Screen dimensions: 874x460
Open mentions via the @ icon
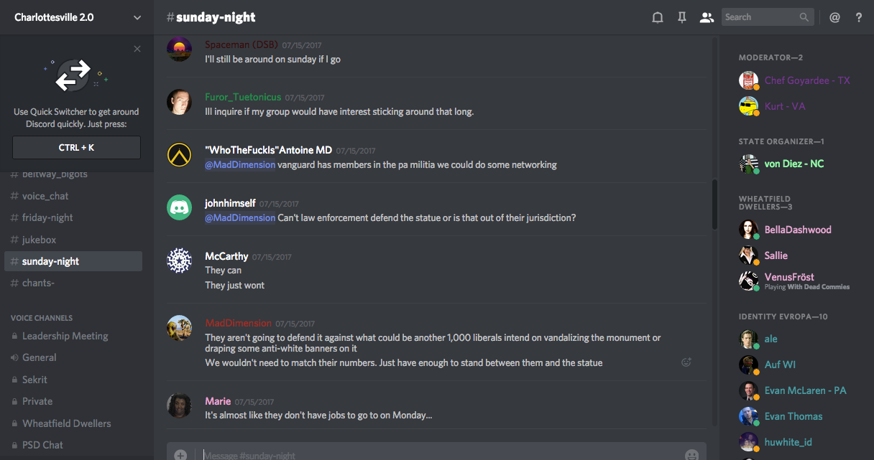[x=834, y=17]
